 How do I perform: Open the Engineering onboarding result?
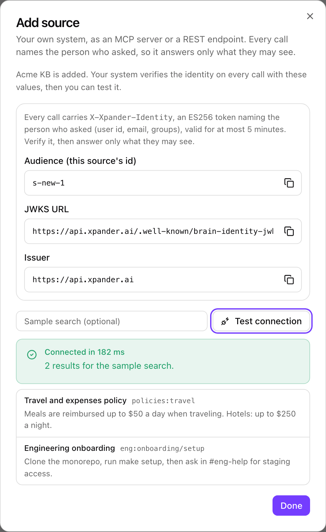click(x=163, y=461)
